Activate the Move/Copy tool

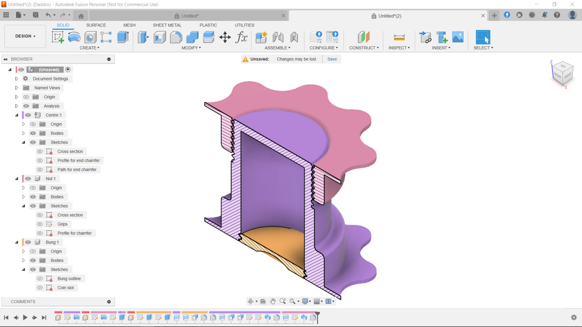click(x=225, y=37)
